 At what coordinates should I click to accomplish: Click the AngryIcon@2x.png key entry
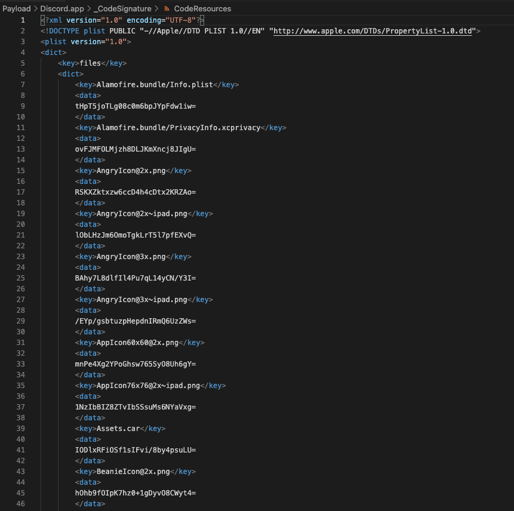point(133,171)
